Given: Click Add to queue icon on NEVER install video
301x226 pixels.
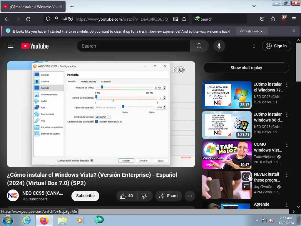Looking at the screenshot, I should 246,186.
